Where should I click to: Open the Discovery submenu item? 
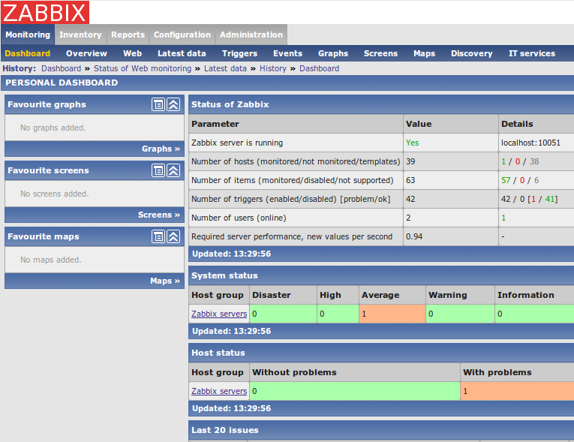coord(471,53)
